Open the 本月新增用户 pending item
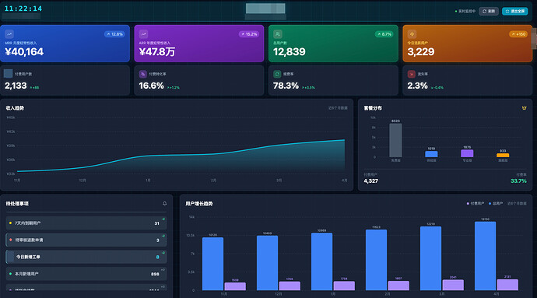537x298 pixels. [x=86, y=274]
